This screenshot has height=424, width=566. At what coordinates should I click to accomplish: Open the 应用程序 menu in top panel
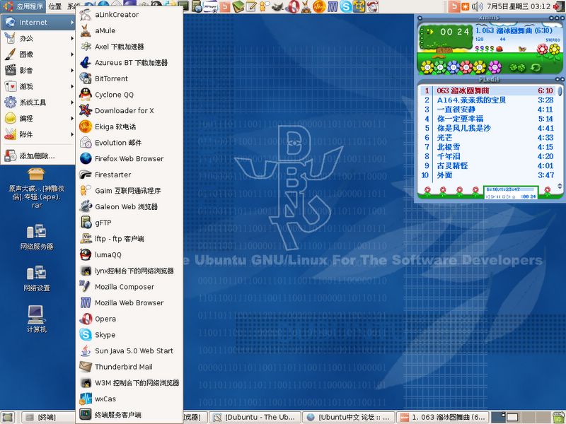(x=23, y=6)
